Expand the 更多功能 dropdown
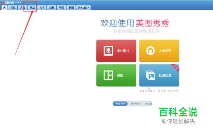Viewport: 213px width, 135px height. tap(83, 8)
